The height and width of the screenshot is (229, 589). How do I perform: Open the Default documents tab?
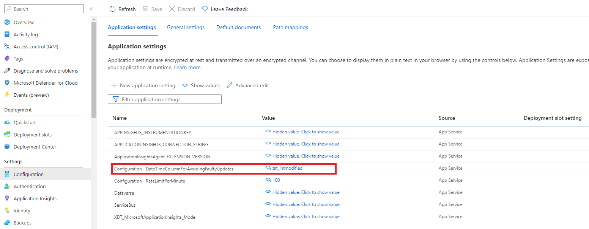(x=239, y=27)
